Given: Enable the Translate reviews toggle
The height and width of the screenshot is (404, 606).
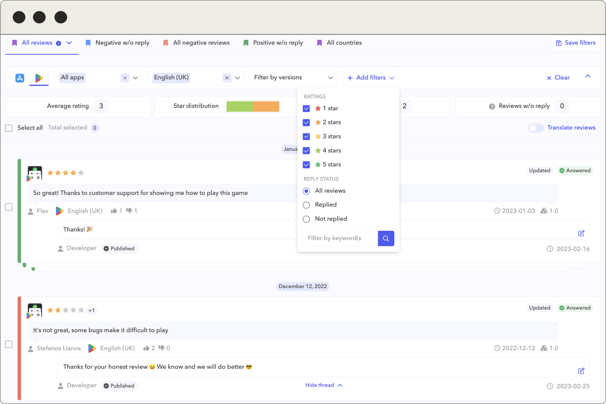Looking at the screenshot, I should click(x=536, y=128).
